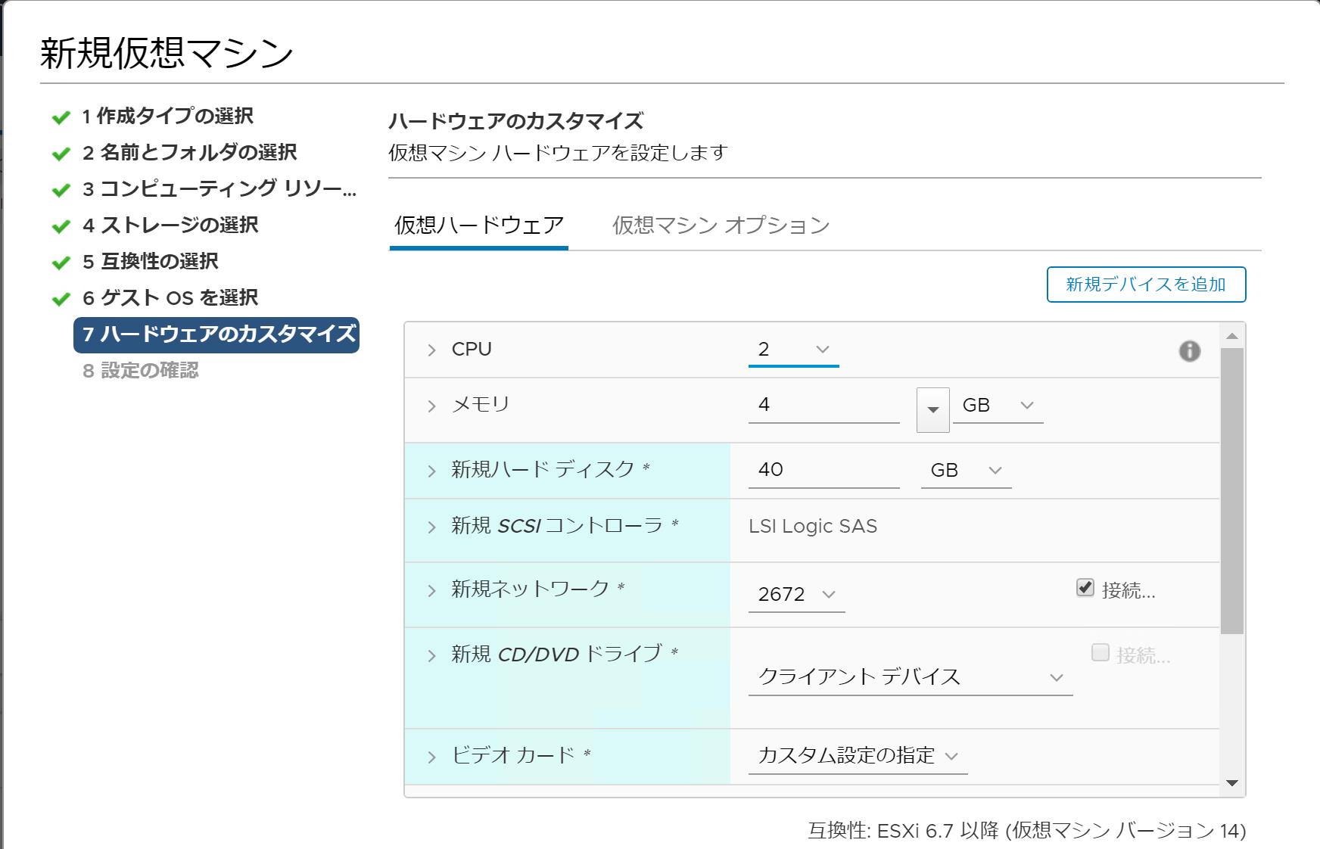1320x849 pixels.
Task: Click the 新規デバイスを追加 button
Action: (x=1145, y=285)
